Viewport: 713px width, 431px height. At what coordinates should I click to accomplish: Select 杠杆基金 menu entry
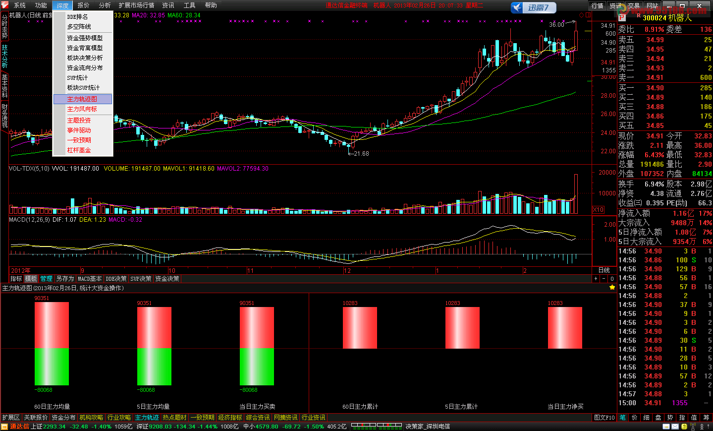83,150
